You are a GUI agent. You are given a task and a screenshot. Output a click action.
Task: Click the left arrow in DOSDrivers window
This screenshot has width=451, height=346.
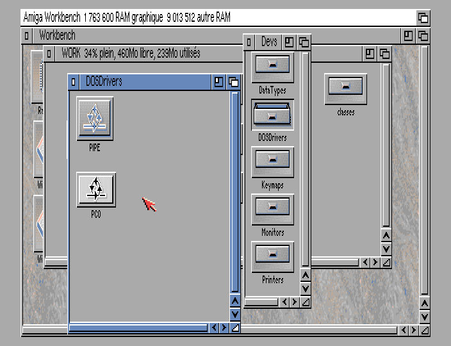coord(214,327)
